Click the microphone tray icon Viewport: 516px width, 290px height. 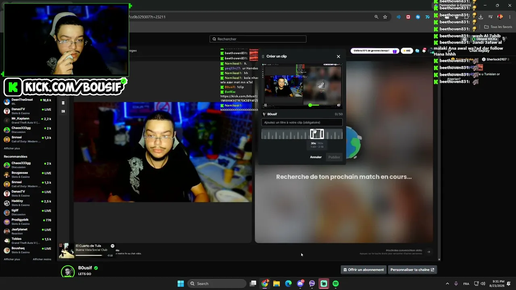click(456, 284)
